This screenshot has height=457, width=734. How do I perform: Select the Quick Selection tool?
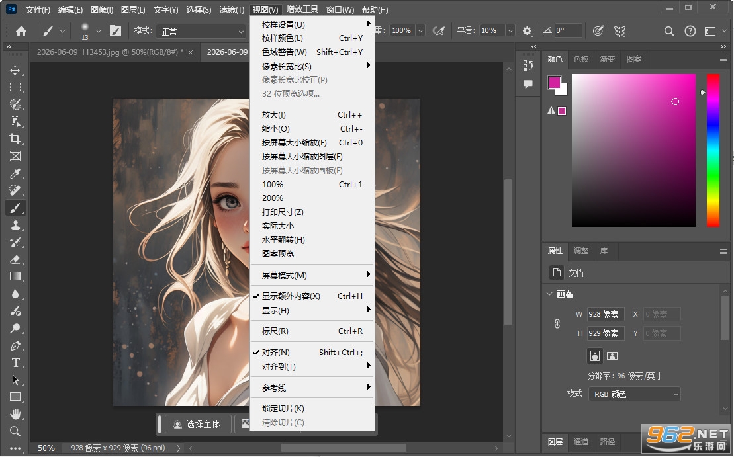click(x=15, y=104)
